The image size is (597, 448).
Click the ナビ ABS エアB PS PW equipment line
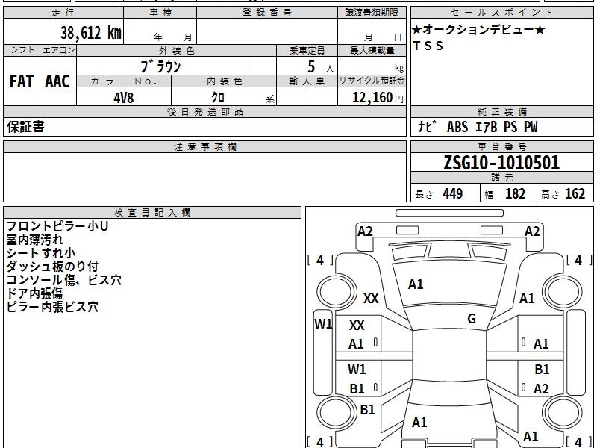(x=478, y=126)
